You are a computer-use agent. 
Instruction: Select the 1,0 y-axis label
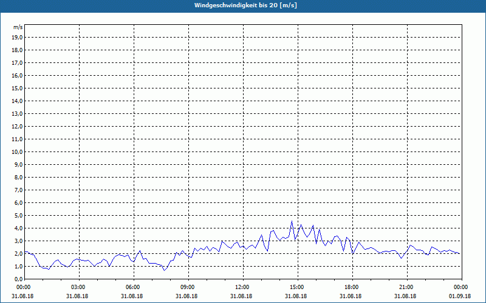coord(18,267)
